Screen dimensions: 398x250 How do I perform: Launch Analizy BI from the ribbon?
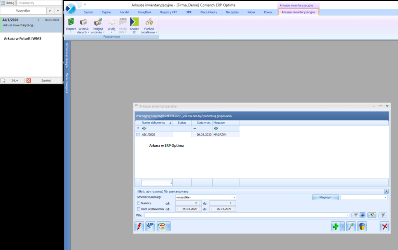tap(134, 25)
